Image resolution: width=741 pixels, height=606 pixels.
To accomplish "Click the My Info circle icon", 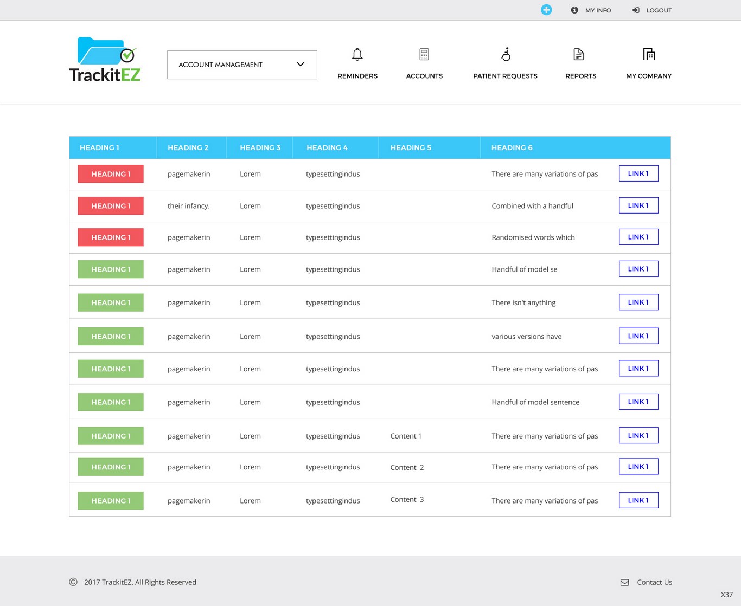I will tap(574, 10).
